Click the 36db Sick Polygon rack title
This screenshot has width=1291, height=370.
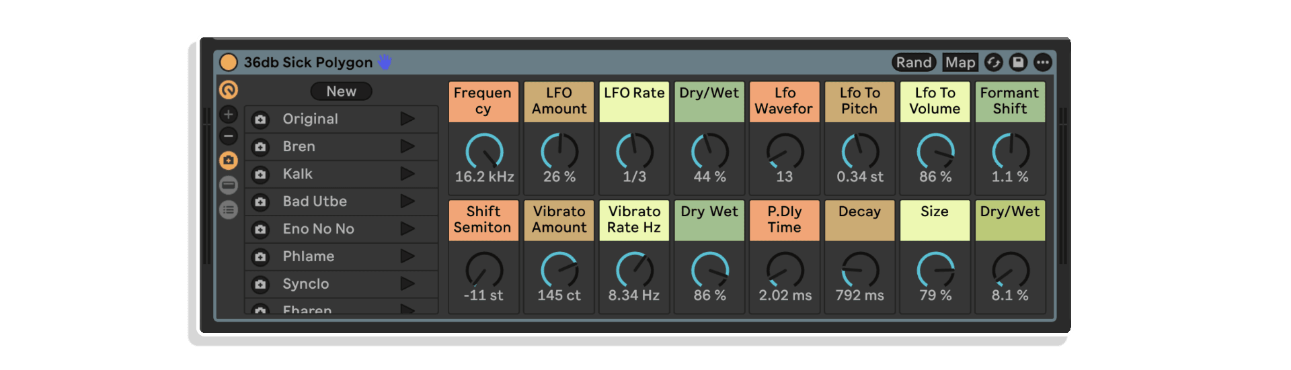[308, 62]
